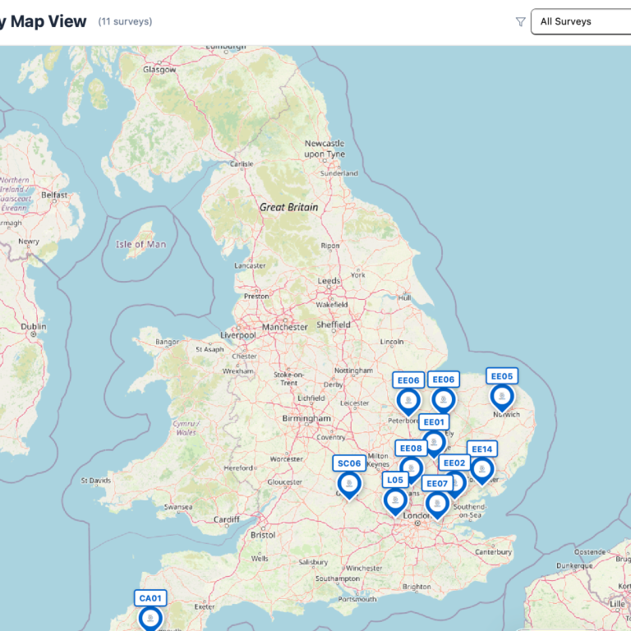
Task: Click the Great Britain map label
Action: coord(288,207)
